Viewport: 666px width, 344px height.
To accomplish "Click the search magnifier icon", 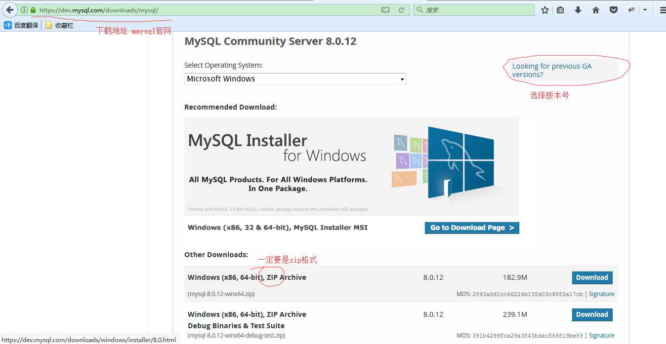I will coord(419,10).
